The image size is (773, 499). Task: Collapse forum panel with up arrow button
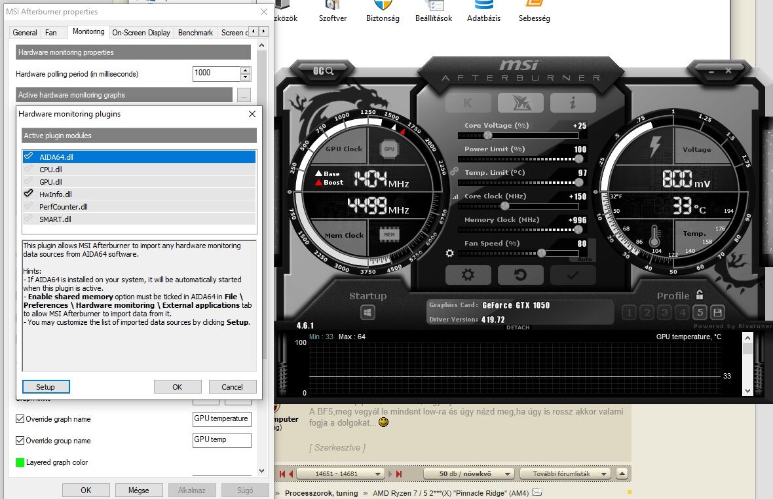(622, 474)
